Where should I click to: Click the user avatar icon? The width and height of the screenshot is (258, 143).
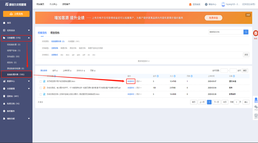[223, 4]
